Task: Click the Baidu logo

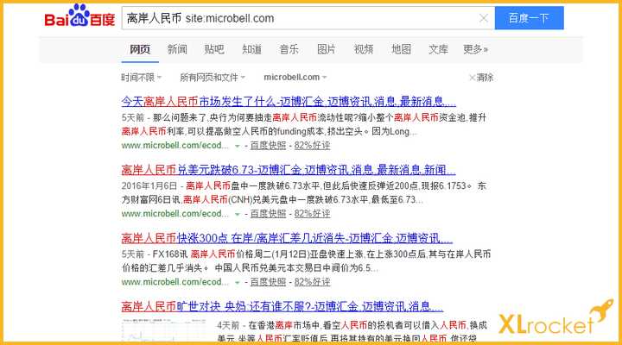Action: (x=79, y=16)
